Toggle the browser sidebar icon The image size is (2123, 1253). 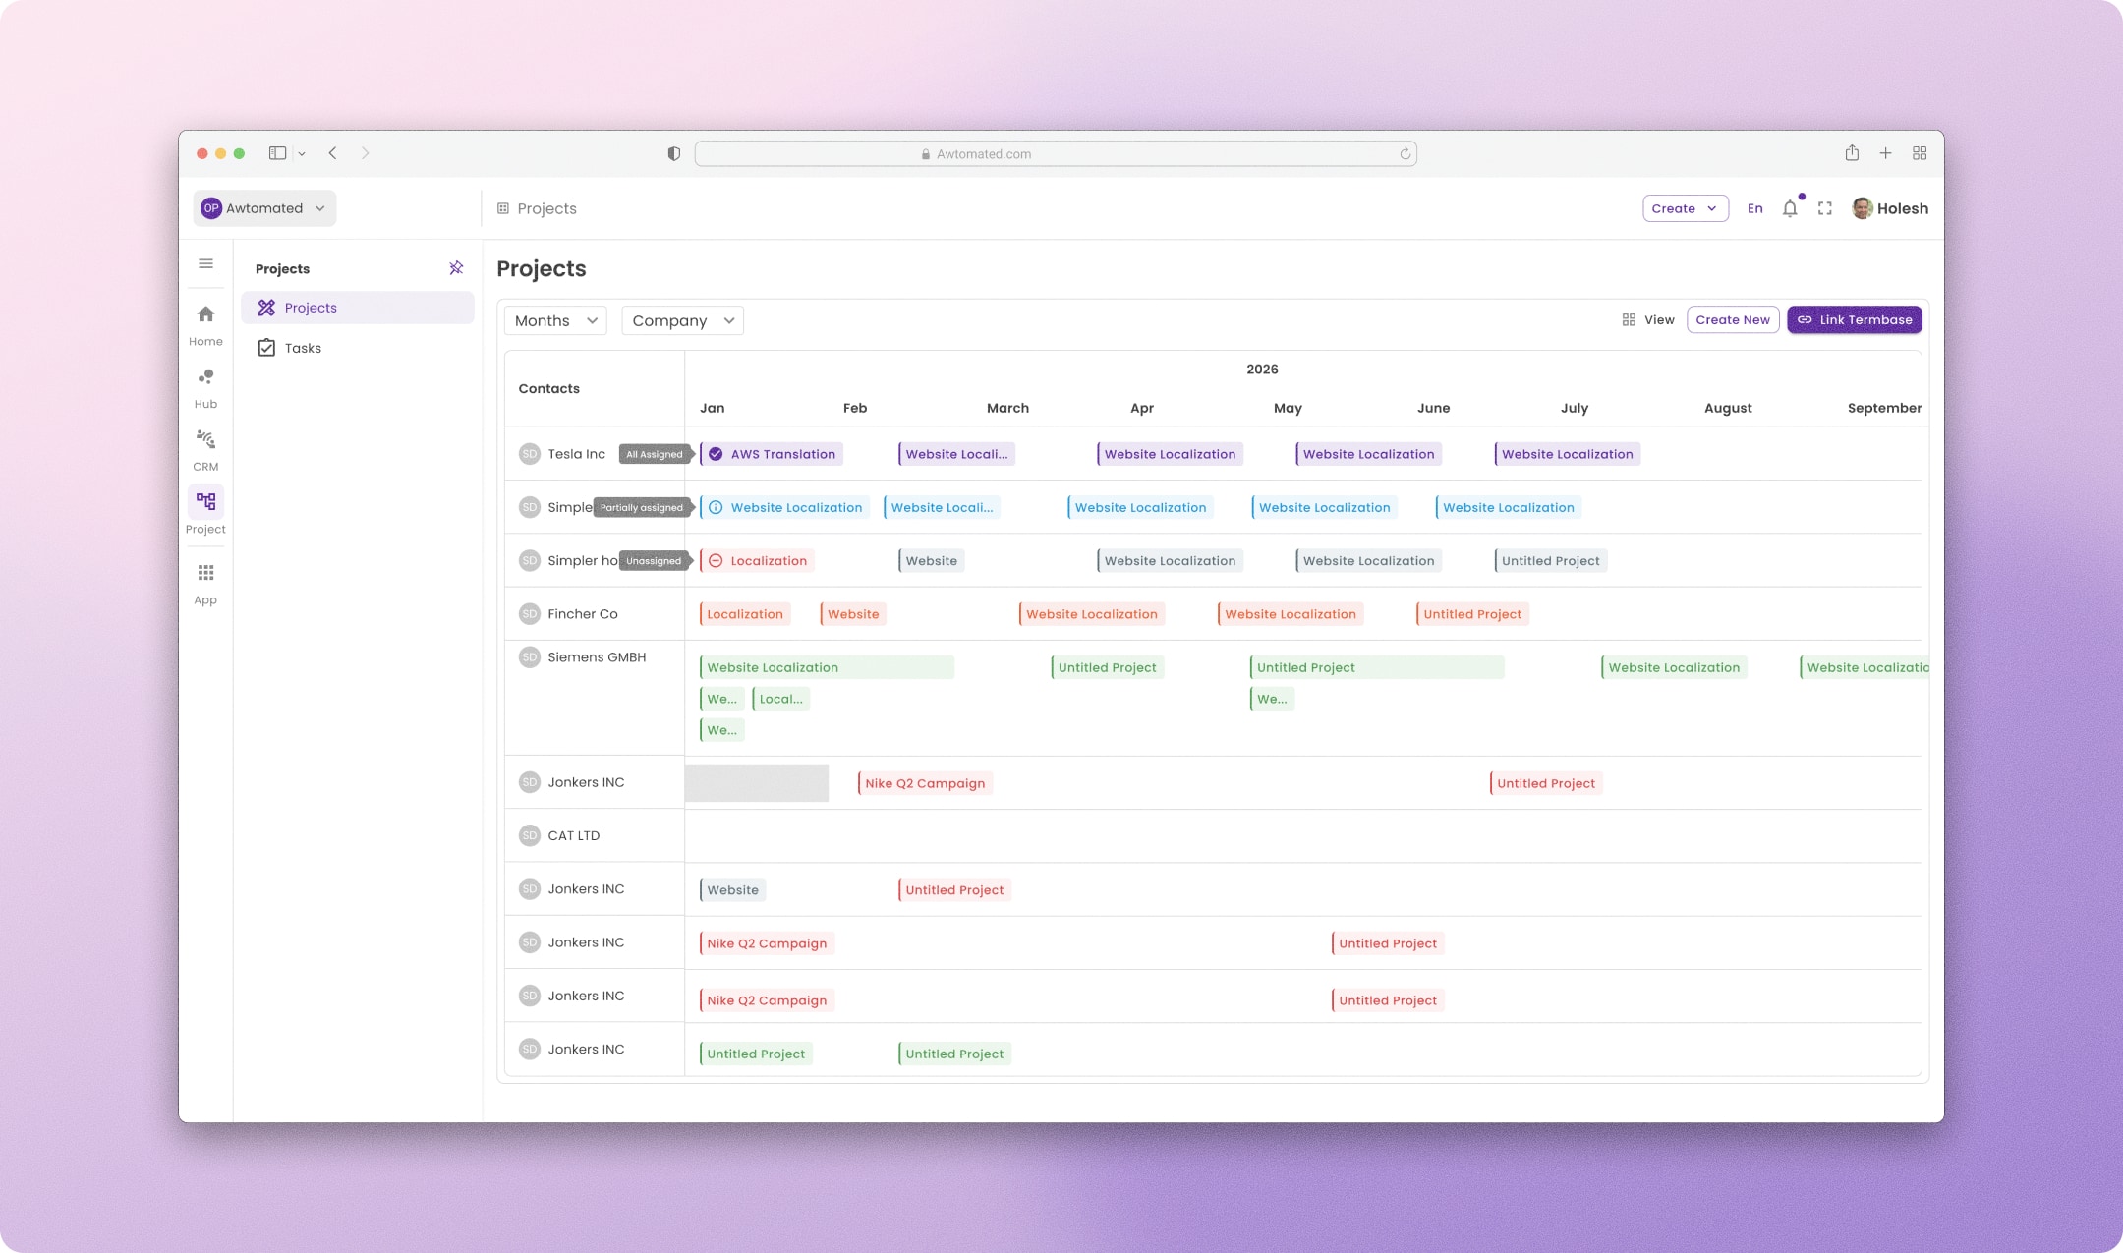click(x=278, y=153)
